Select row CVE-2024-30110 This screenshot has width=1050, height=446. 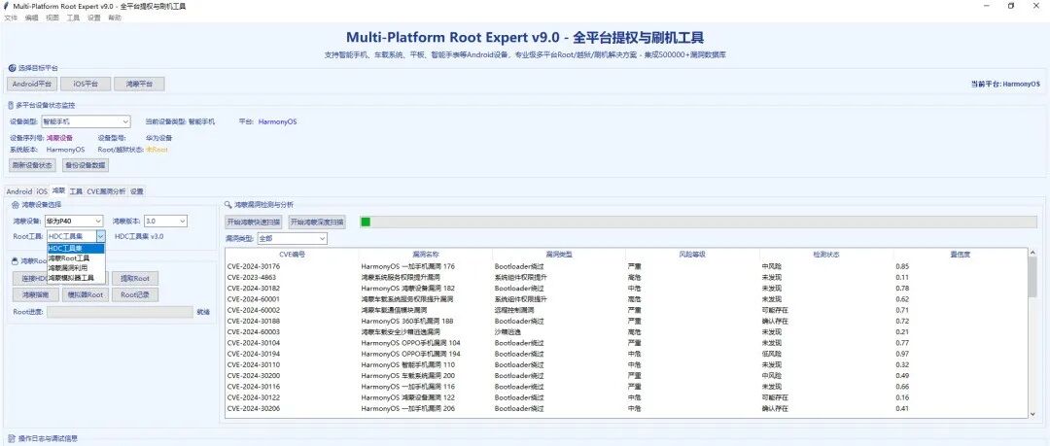coord(626,365)
